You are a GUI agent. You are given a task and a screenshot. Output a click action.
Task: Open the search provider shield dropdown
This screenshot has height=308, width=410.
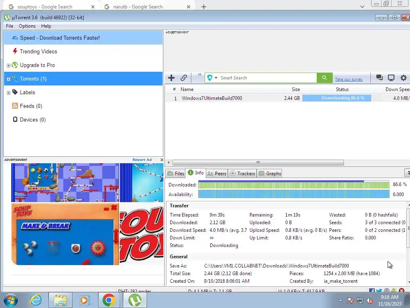tap(212, 78)
